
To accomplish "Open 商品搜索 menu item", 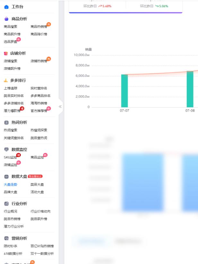I will click(x=11, y=27).
